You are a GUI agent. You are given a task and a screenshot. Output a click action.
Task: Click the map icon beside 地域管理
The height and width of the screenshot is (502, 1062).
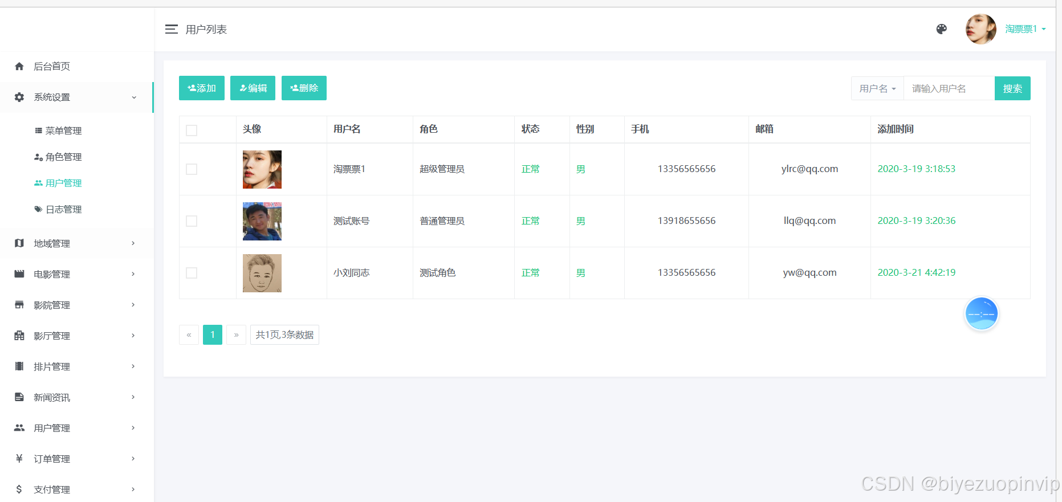pos(19,243)
